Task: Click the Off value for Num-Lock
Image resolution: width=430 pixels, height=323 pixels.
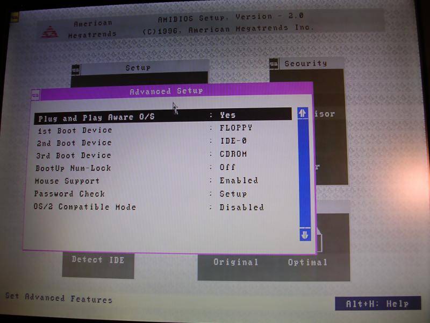Action: tap(227, 167)
